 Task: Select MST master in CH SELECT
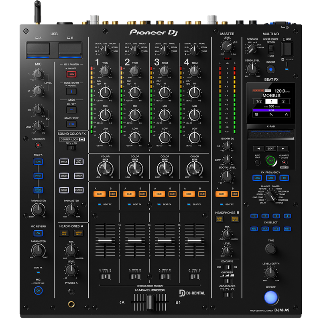pos(287,229)
